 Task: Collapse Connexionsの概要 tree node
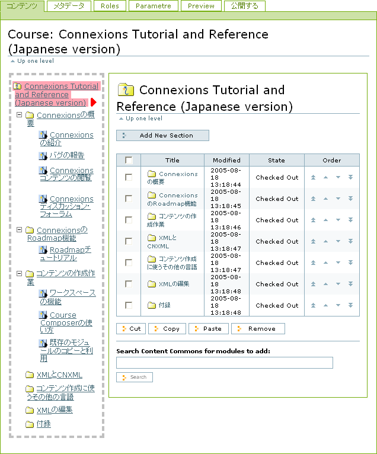(19, 114)
